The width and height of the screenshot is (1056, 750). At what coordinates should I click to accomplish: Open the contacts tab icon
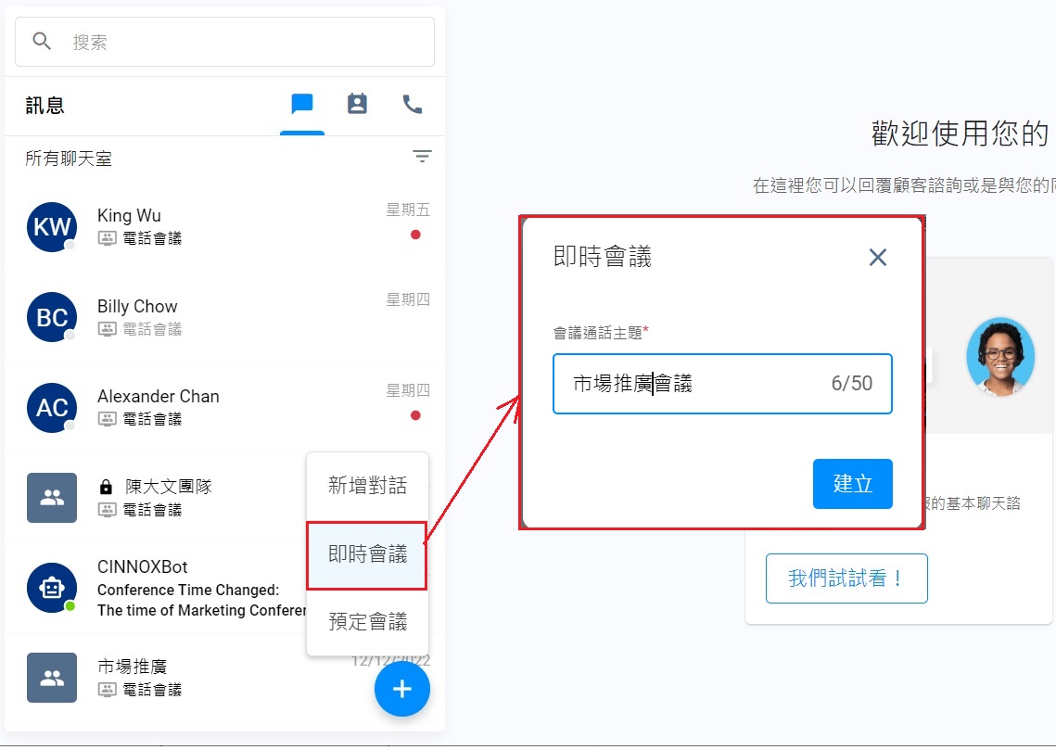[x=357, y=104]
